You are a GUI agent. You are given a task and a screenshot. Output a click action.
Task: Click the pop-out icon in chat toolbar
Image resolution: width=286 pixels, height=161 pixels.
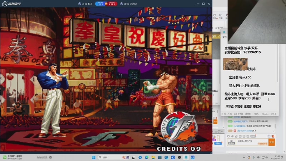(269, 136)
